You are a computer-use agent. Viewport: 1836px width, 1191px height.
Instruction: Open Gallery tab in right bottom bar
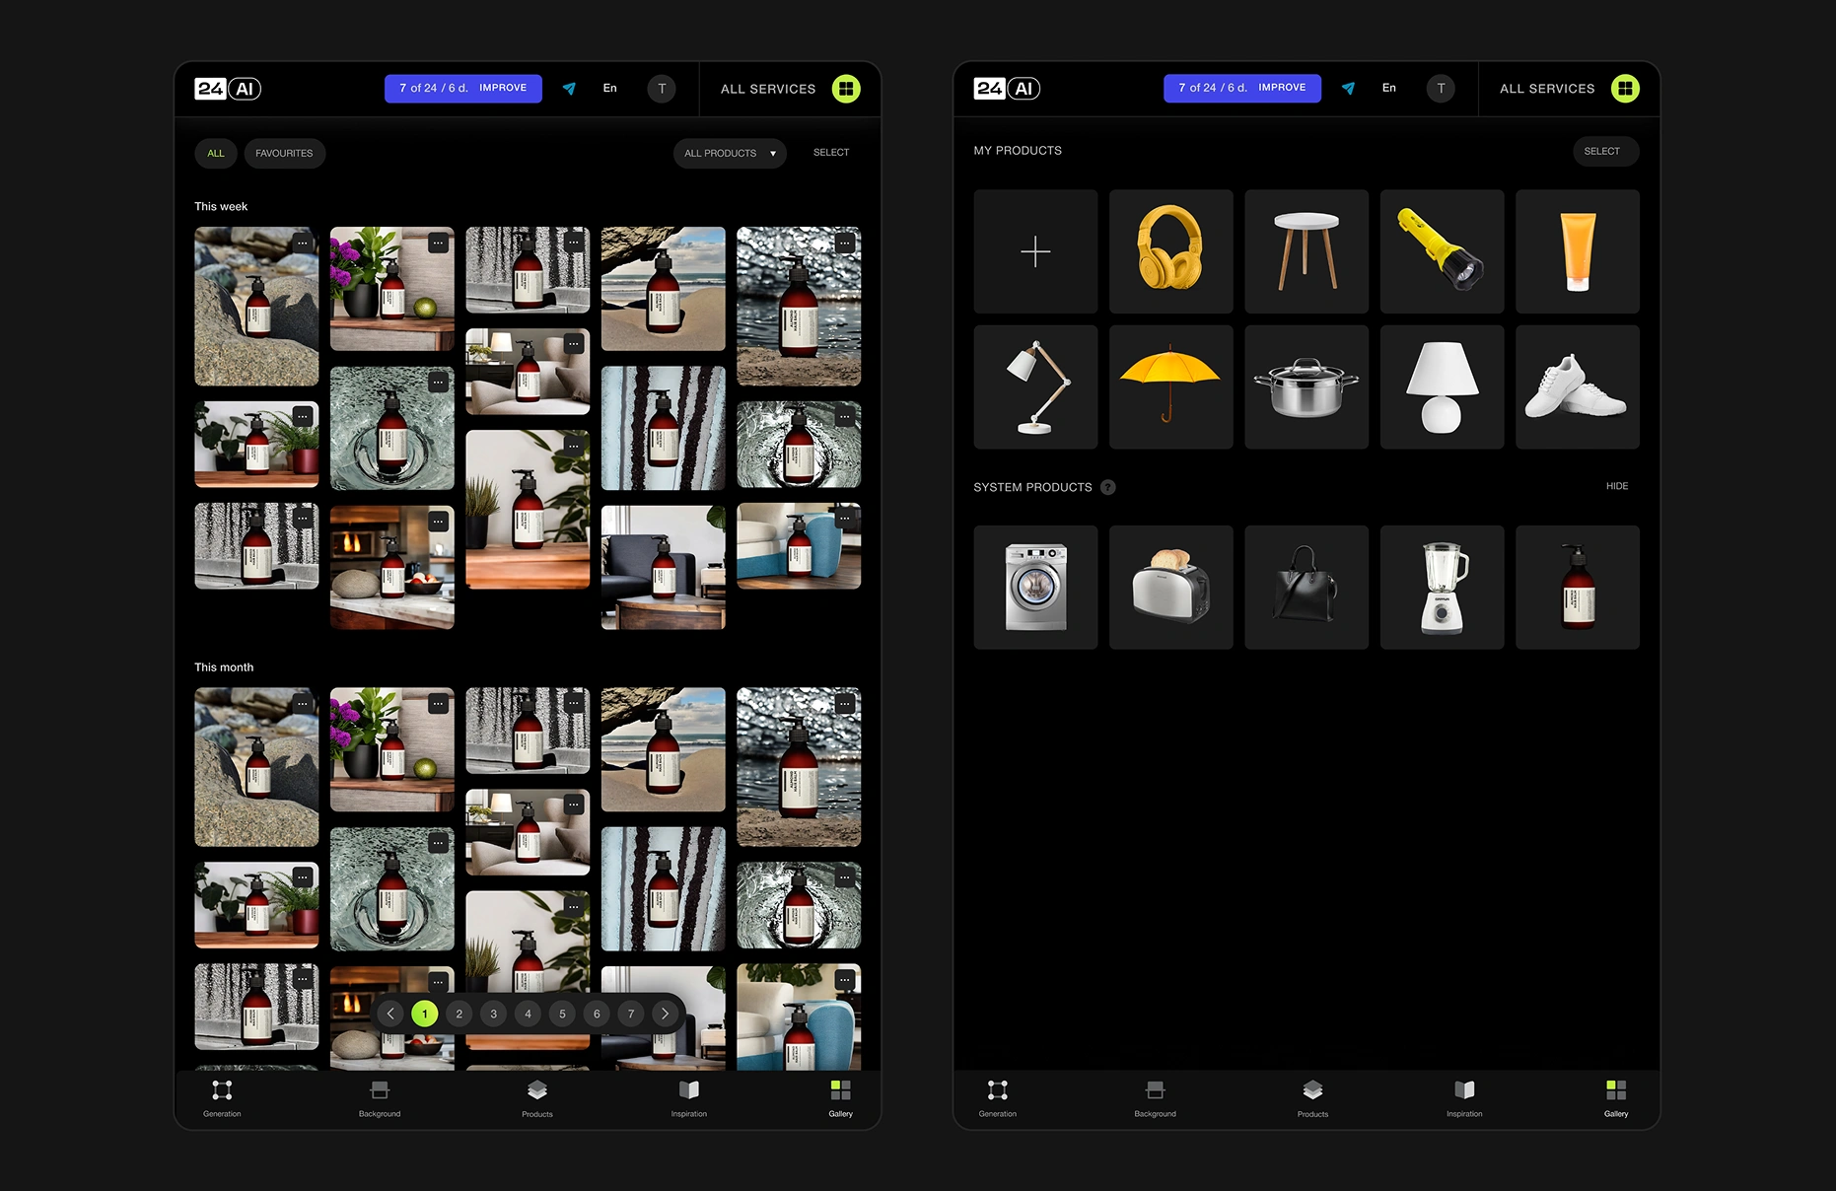1615,1097
